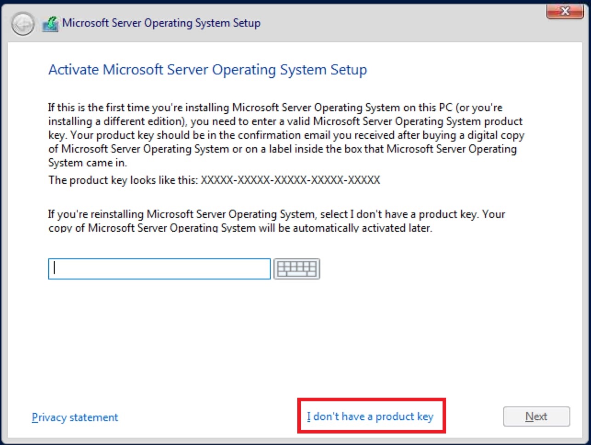Open the Privacy statement link

click(75, 417)
